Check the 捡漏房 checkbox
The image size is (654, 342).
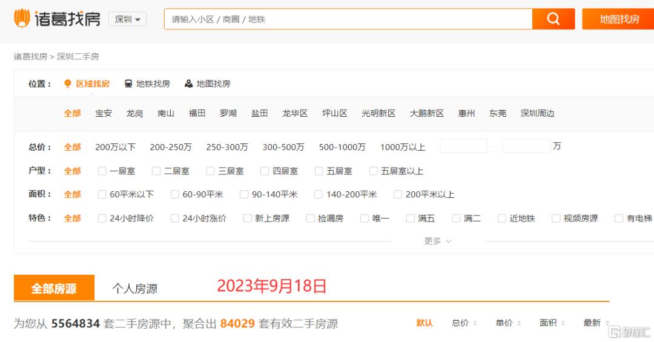pos(310,218)
